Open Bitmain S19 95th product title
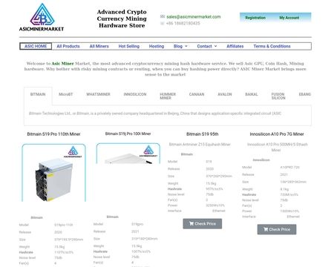334x267 pixels. [x=203, y=134]
